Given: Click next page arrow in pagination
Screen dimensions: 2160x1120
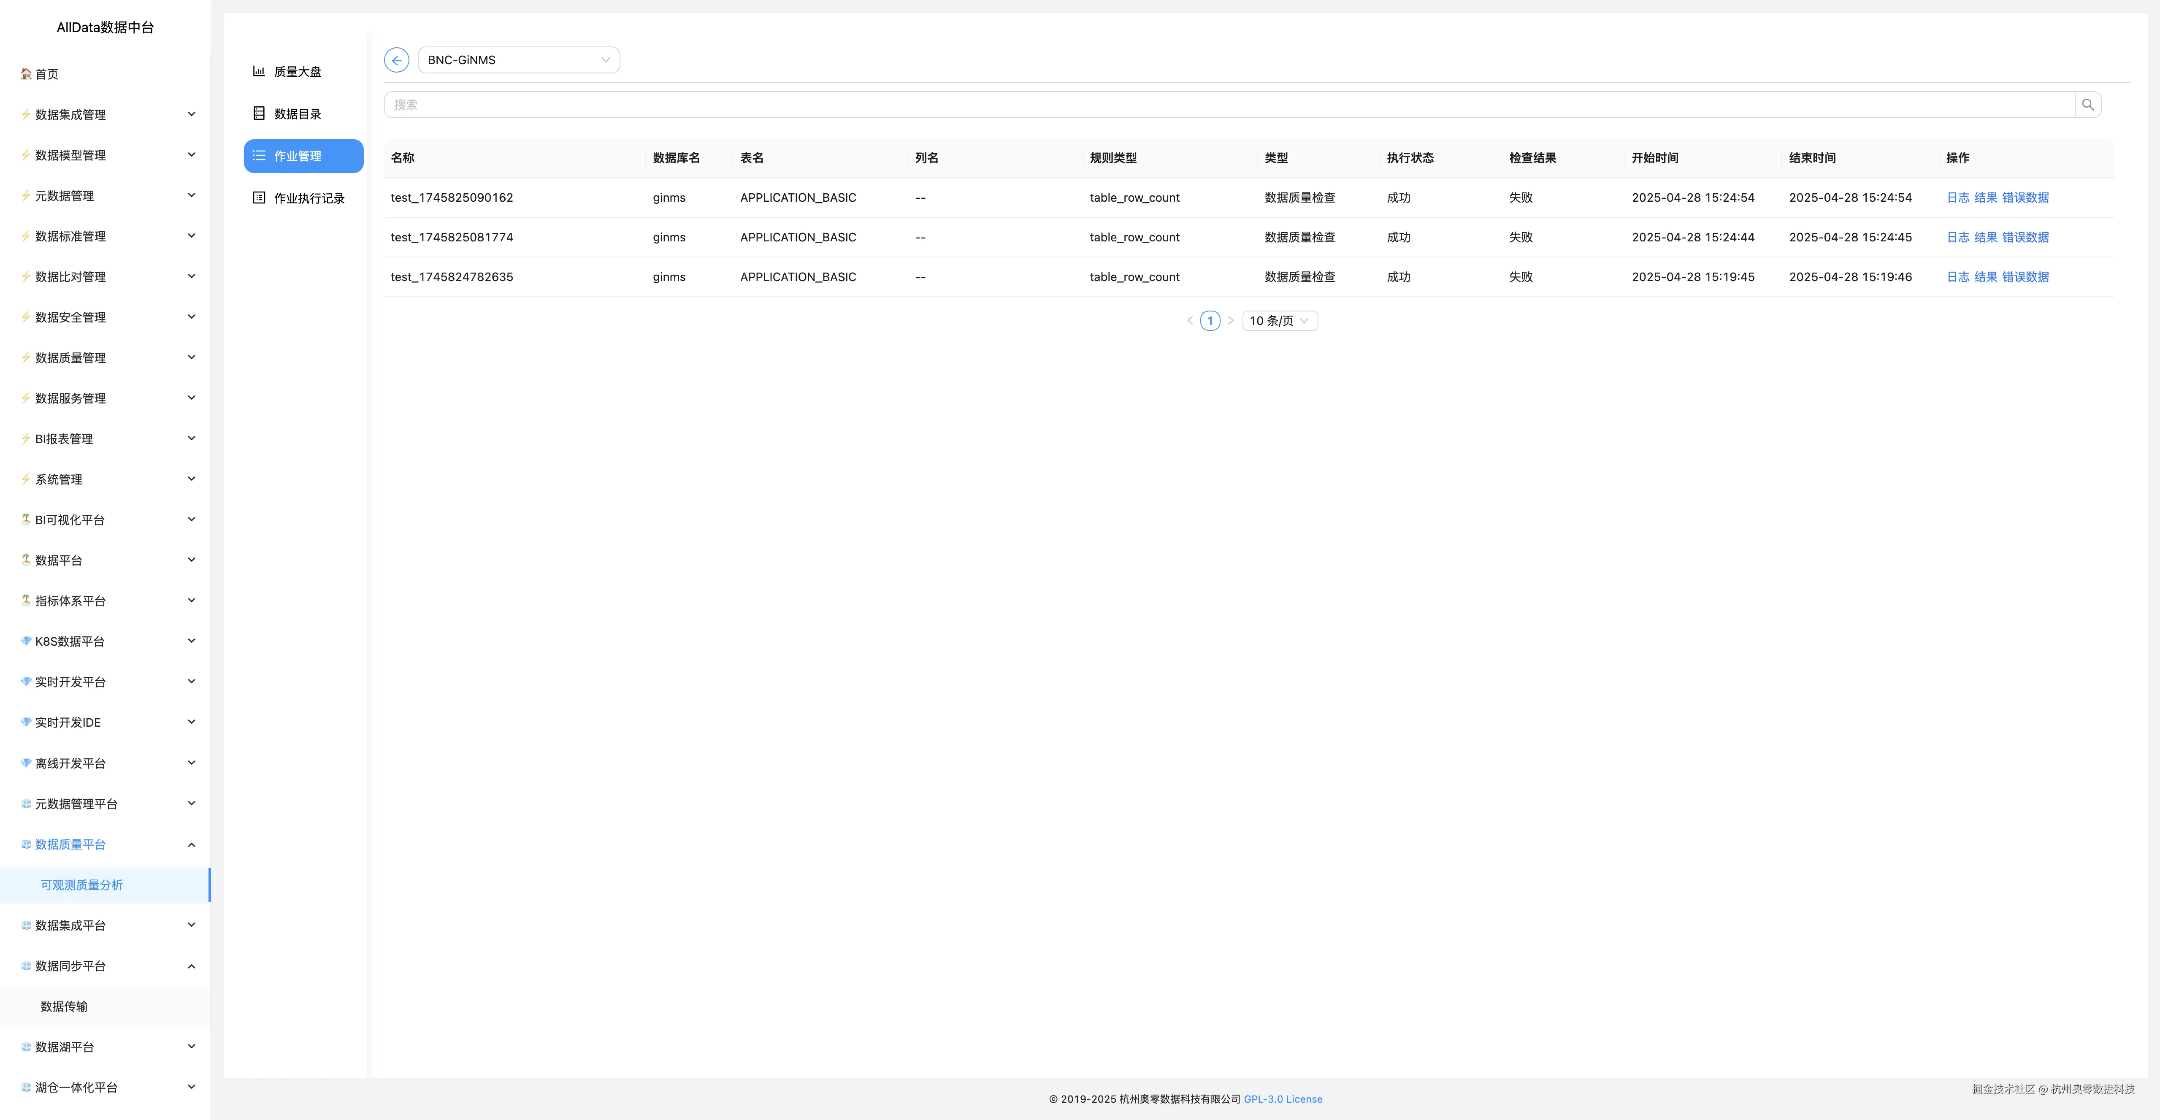Looking at the screenshot, I should coord(1230,320).
